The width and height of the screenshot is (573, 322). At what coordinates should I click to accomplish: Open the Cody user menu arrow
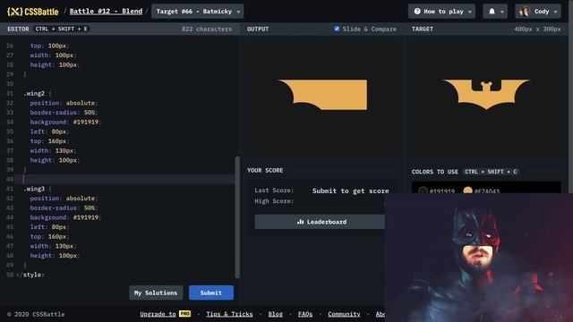tap(555, 12)
